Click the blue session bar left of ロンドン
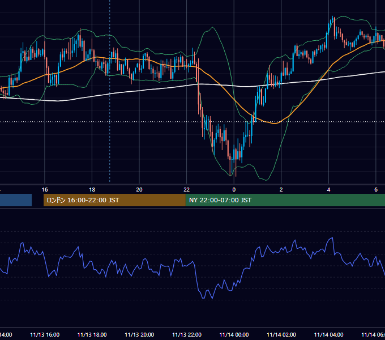This screenshot has height=340, width=385. pos(16,200)
